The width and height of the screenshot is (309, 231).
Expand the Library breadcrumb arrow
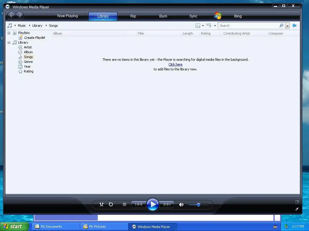click(x=30, y=26)
